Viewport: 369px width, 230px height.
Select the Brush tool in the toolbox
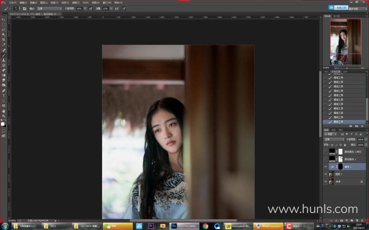(x=3, y=55)
